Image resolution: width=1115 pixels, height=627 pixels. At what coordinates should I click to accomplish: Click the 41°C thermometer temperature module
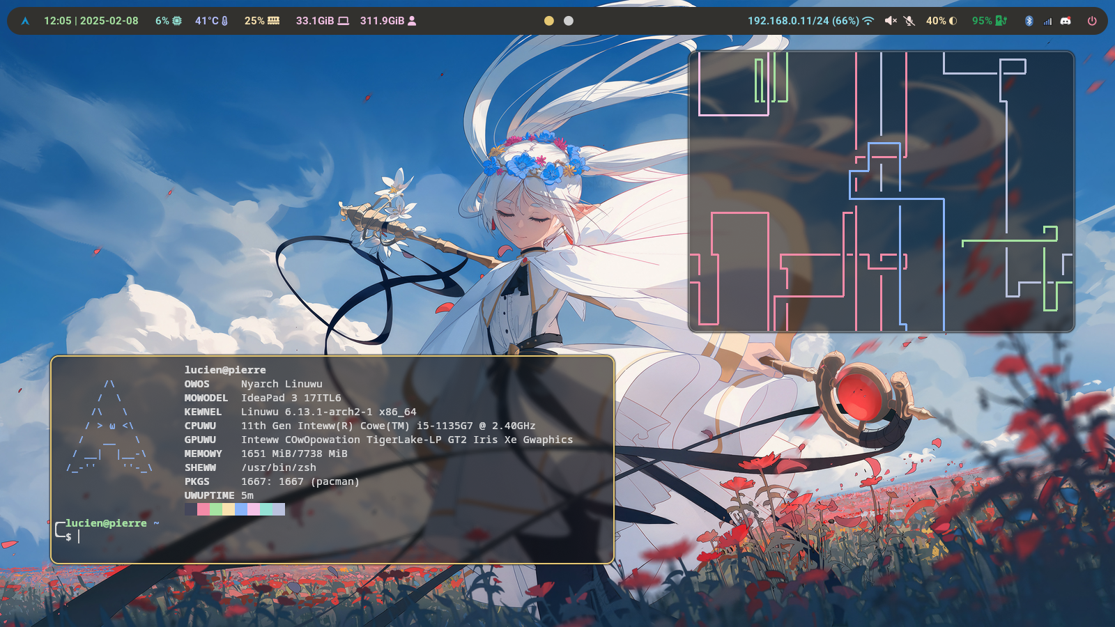[x=211, y=21]
